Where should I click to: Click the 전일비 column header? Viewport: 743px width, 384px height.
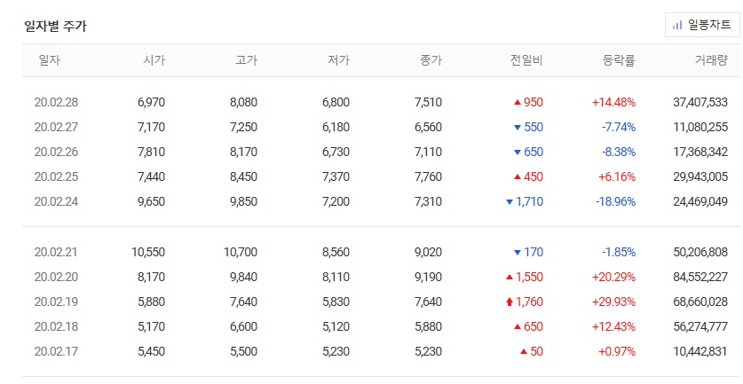pos(526,60)
